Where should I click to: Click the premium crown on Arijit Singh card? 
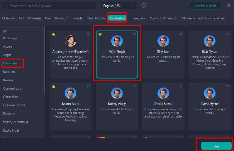pyautogui.click(x=100, y=34)
